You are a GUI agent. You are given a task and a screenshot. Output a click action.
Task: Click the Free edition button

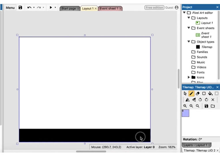coord(154,7)
